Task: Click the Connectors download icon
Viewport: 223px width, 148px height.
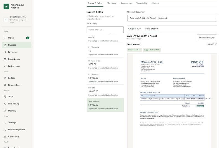Action: 5,137
